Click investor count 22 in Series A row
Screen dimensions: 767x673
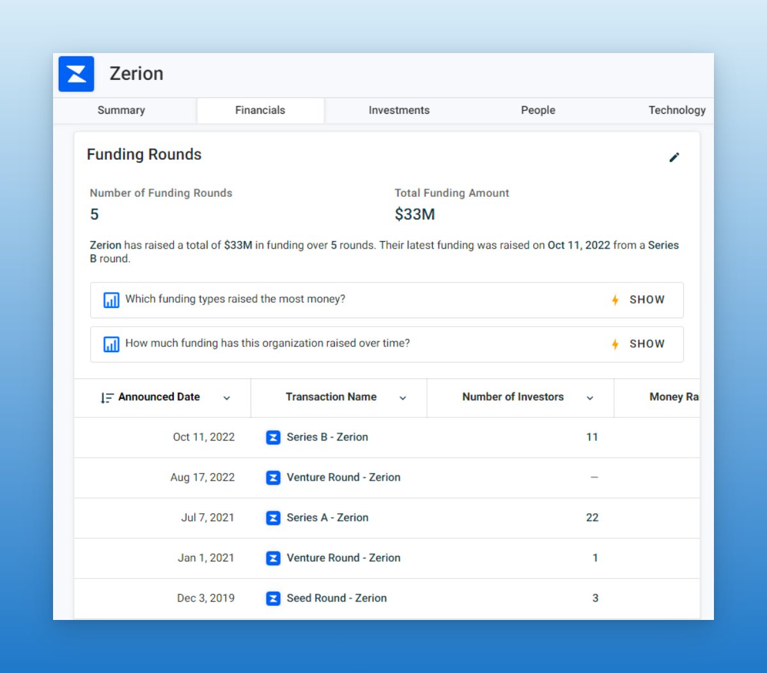coord(593,518)
